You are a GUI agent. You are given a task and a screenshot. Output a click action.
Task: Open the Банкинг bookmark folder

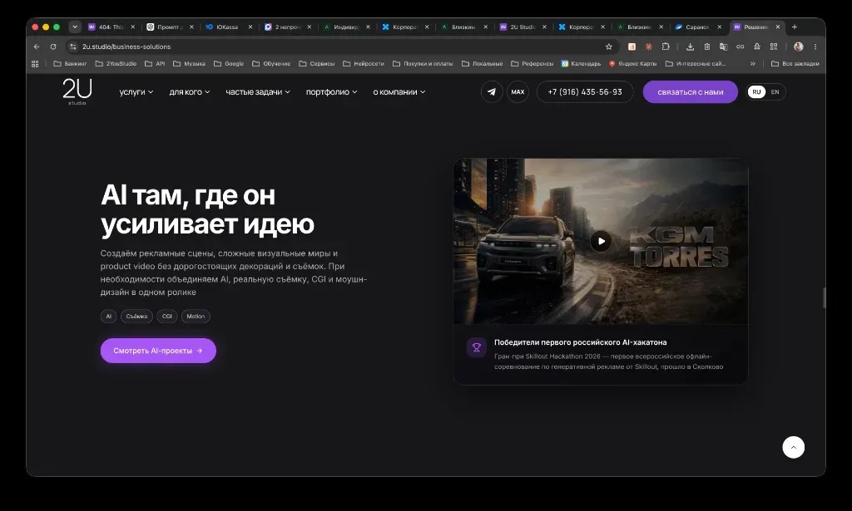(x=70, y=63)
